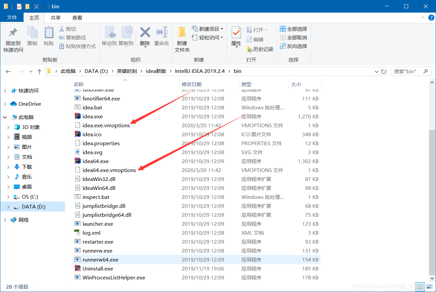The image size is (436, 292).
Task: Select WinProcessListHelper.exe file
Action: coord(114,277)
